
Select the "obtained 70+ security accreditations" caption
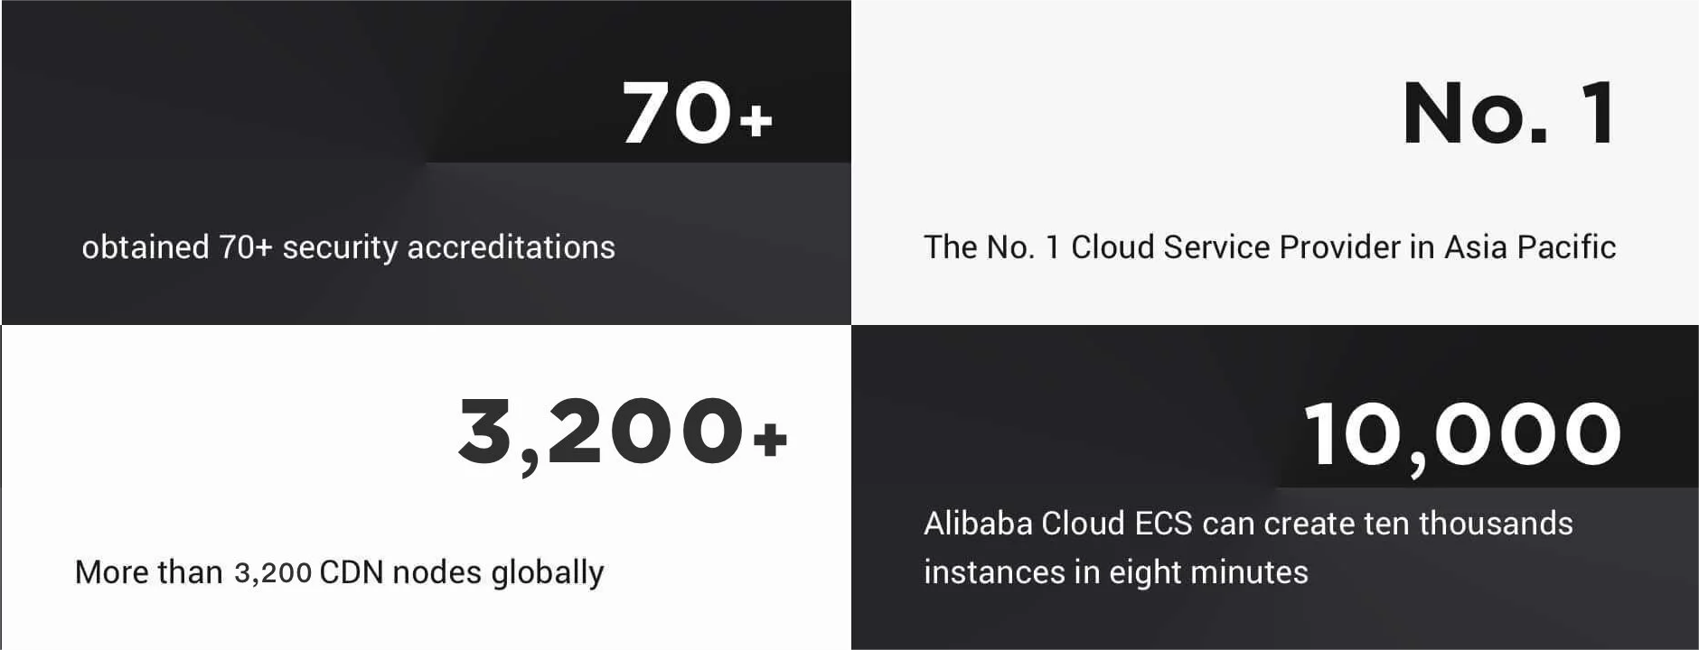(x=348, y=247)
